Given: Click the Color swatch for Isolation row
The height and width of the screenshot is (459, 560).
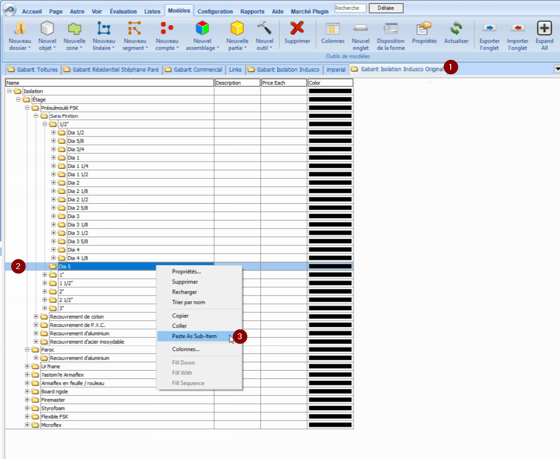Looking at the screenshot, I should [330, 91].
